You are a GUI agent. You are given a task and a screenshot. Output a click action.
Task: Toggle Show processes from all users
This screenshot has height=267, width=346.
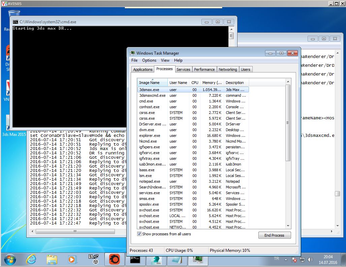139,234
